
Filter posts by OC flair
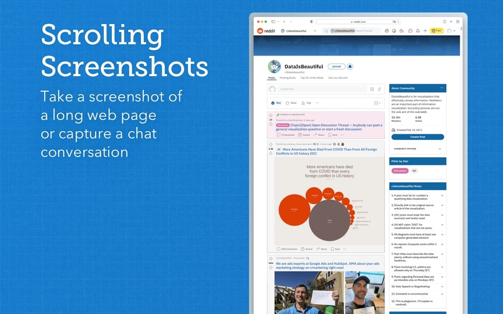pos(414,171)
